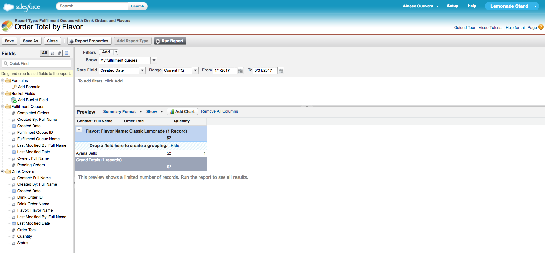Click the Add Bucket Field item
The width and height of the screenshot is (545, 253).
click(33, 100)
